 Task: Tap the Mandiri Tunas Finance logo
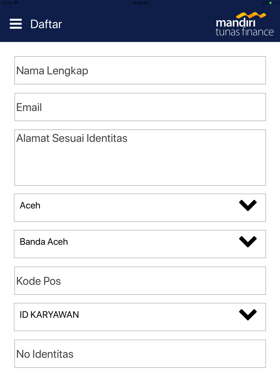(x=244, y=24)
